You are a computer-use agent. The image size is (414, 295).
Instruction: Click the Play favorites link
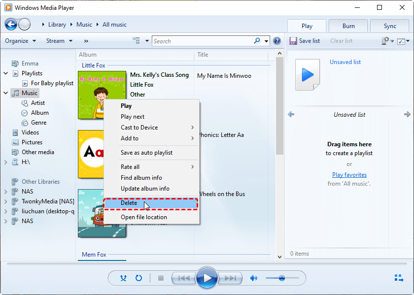pyautogui.click(x=349, y=175)
